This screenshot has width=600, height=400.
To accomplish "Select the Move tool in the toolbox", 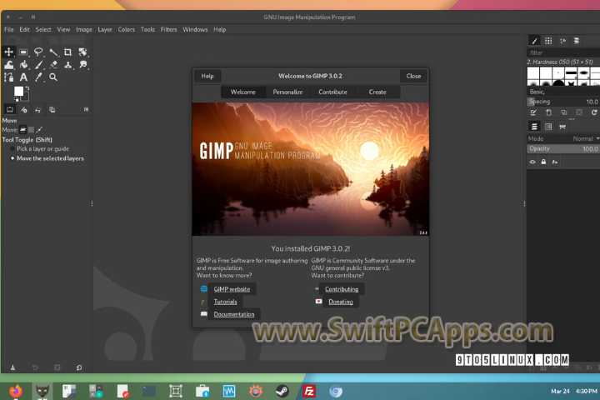I will pyautogui.click(x=9, y=52).
